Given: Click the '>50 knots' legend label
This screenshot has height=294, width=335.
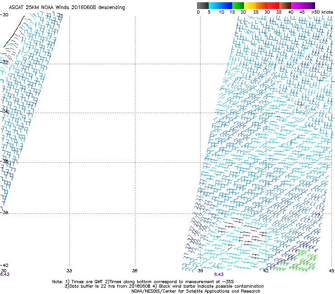Looking at the screenshot, I should pos(322,12).
